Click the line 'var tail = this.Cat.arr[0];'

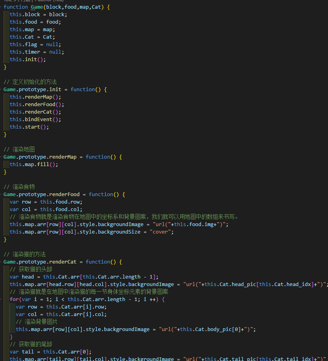click(x=51, y=352)
